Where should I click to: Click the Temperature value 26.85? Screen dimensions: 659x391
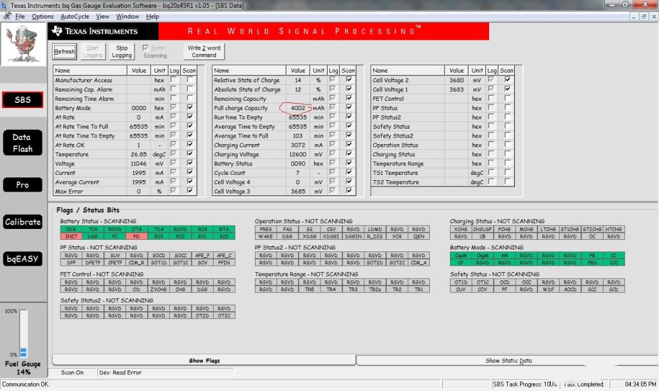pyautogui.click(x=139, y=154)
